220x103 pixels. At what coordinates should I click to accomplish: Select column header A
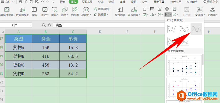pos(18,32)
